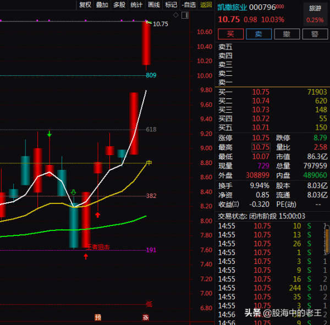Click the red up arrow below 王者狙击
330x325 pixels.
click(x=86, y=256)
